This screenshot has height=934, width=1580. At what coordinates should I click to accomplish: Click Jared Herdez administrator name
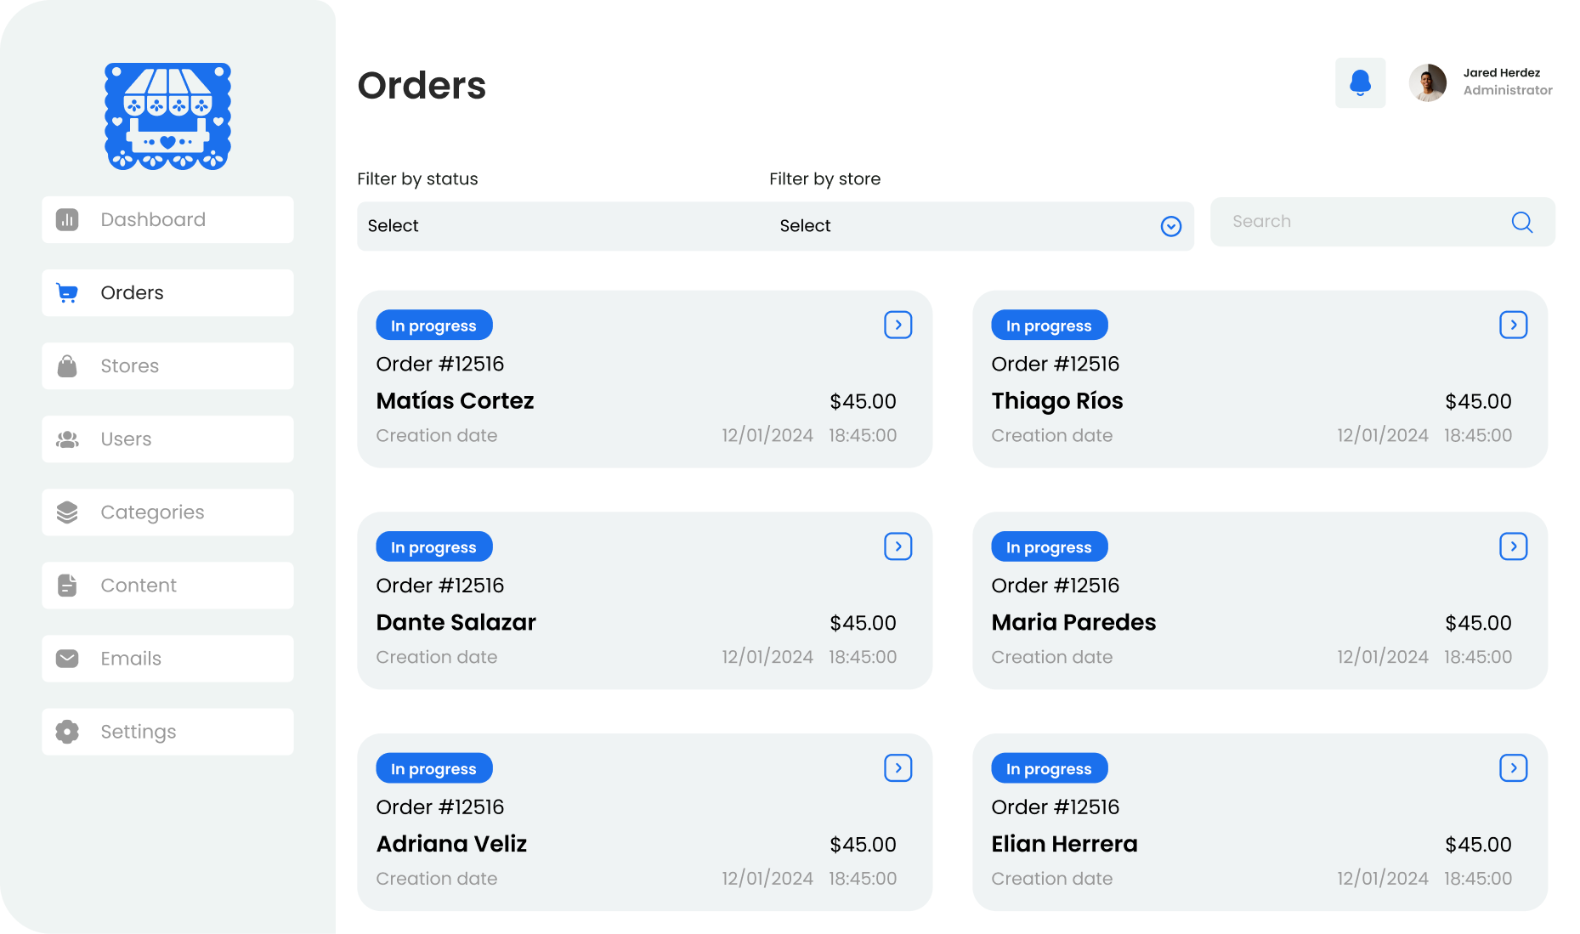(1502, 72)
